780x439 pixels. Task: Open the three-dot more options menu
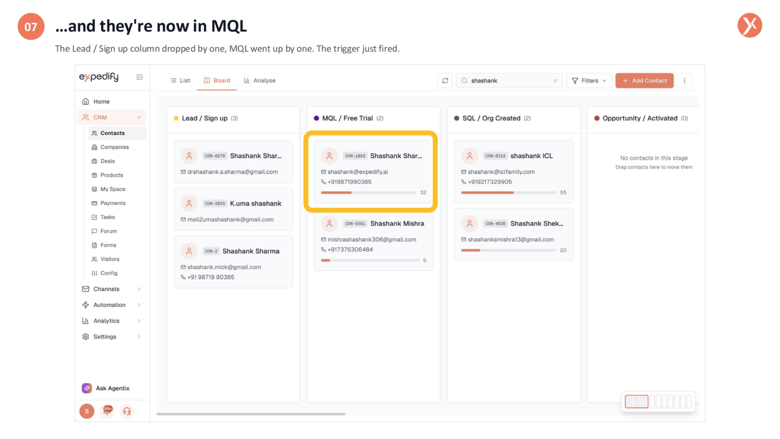[684, 80]
